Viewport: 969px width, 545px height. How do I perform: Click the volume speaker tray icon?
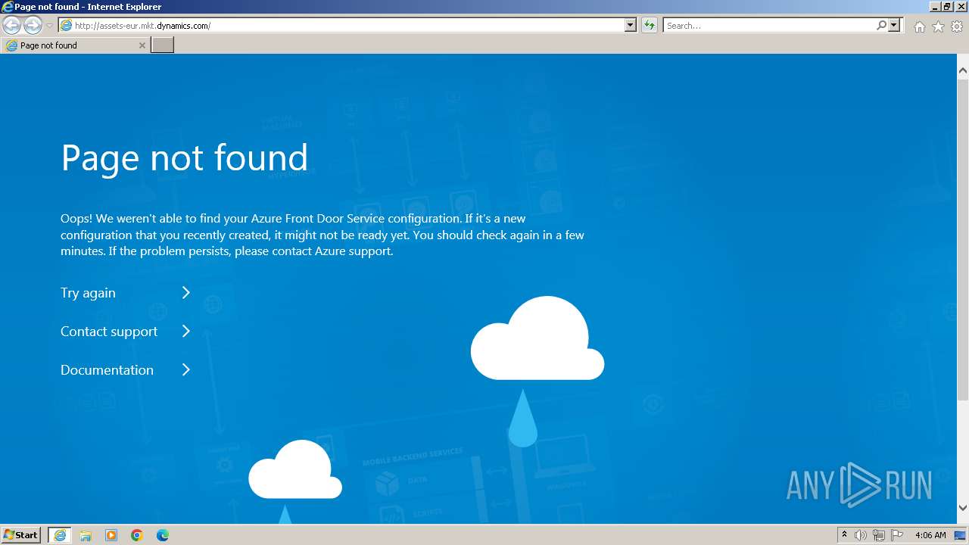[861, 535]
